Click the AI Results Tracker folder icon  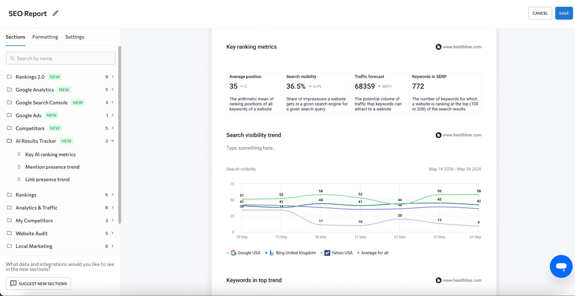[x=9, y=141]
